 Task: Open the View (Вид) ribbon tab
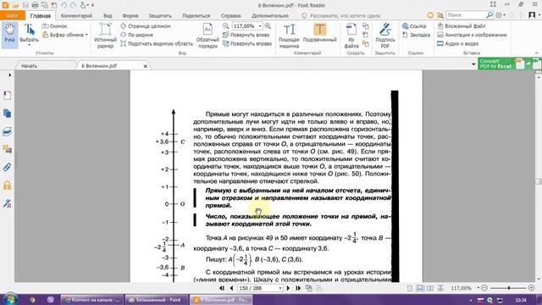click(108, 15)
